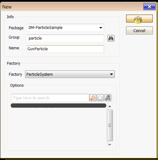Confirm the dialog with the OK button

point(139,19)
